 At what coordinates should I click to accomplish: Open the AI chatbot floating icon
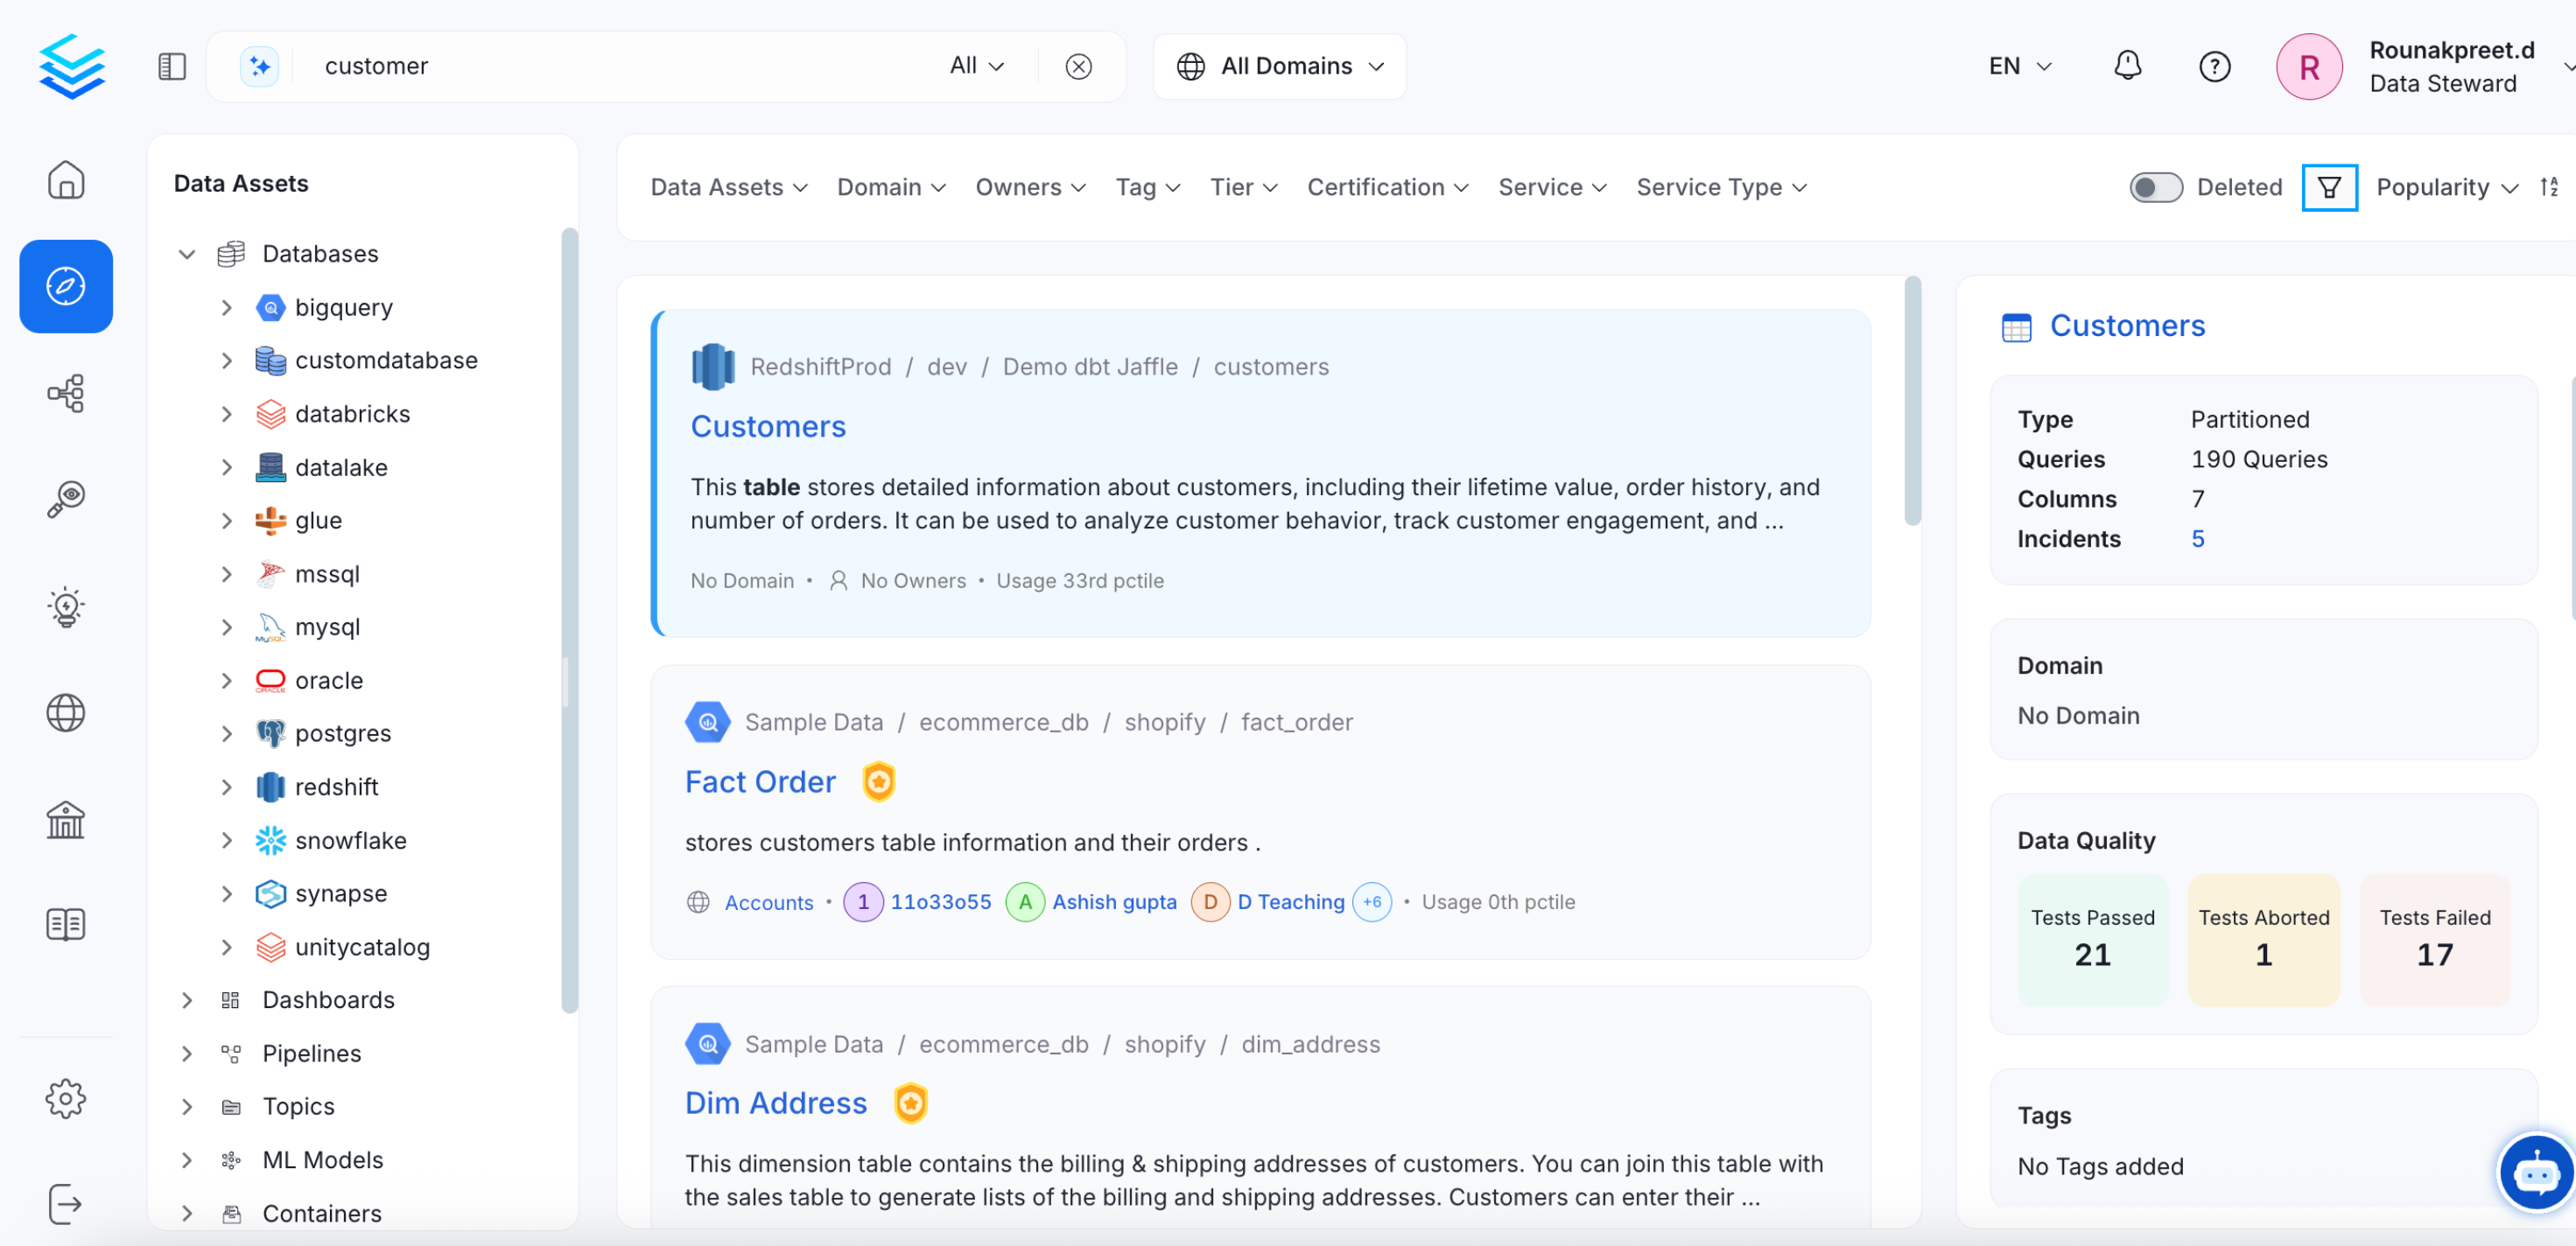click(2535, 1172)
